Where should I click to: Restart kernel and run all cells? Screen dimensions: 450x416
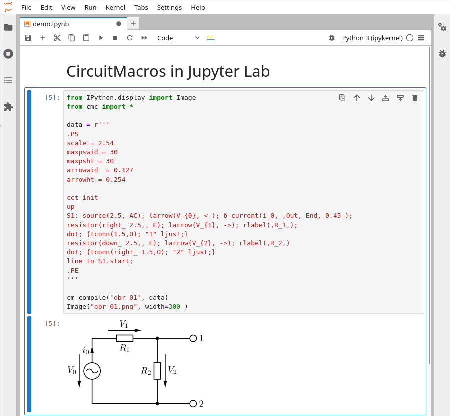coord(144,38)
